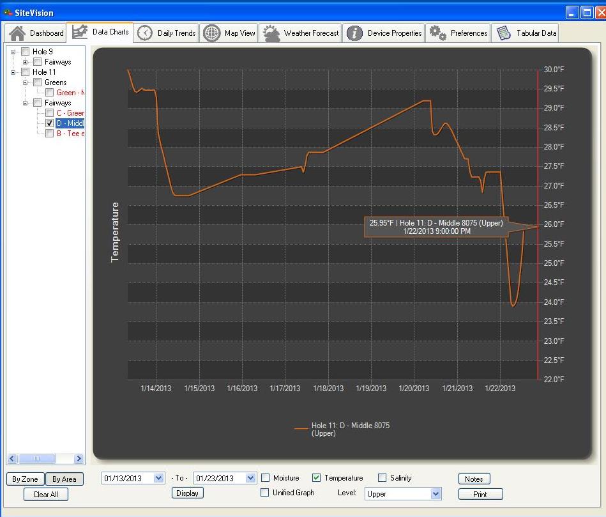606x517 pixels.
Task: Open the Tabular Data tab
Action: coord(526,33)
